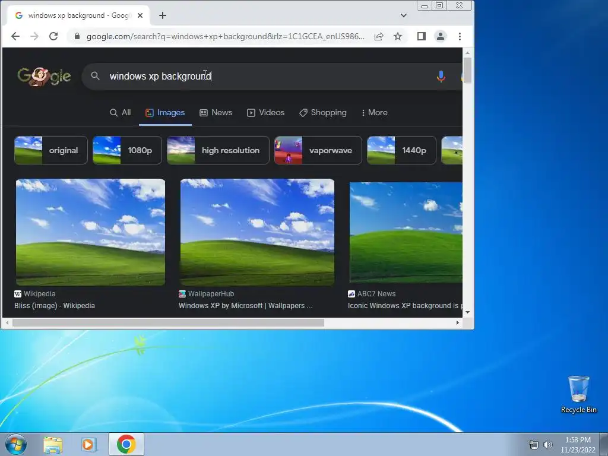Open the Recycle Bin desktop icon
608x456 pixels.
(578, 394)
